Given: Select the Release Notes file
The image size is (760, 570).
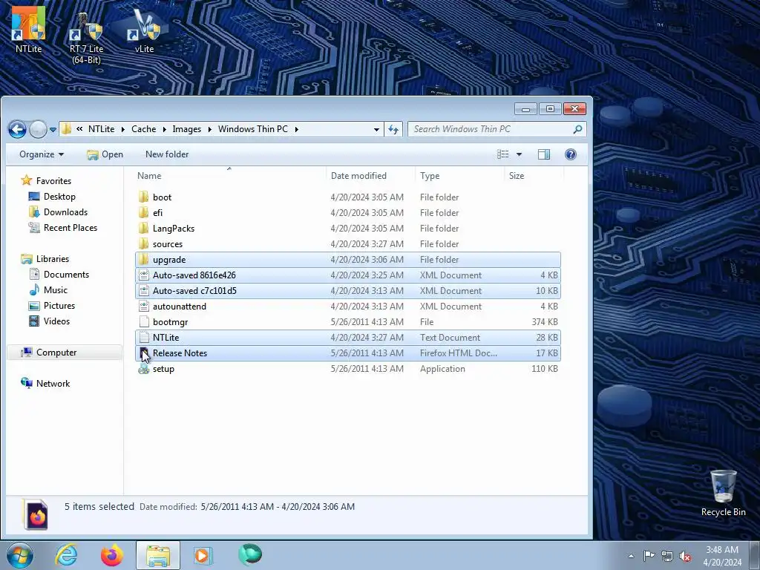Looking at the screenshot, I should (x=348, y=353).
